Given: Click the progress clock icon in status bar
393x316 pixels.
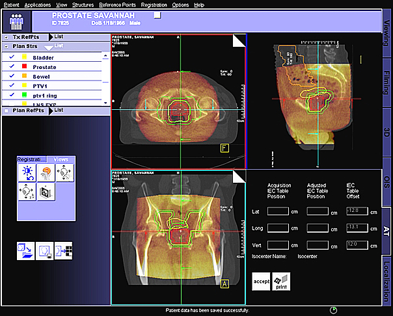Looking at the screenshot, I should point(333,310).
